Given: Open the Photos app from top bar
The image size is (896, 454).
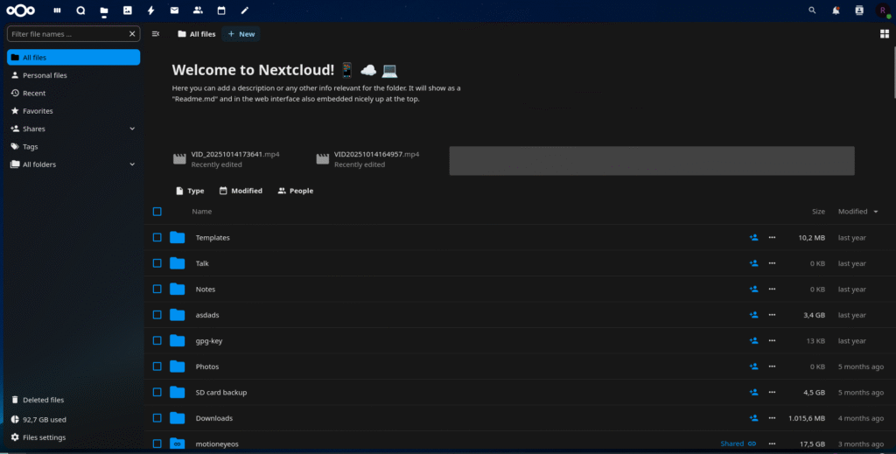Looking at the screenshot, I should click(128, 10).
